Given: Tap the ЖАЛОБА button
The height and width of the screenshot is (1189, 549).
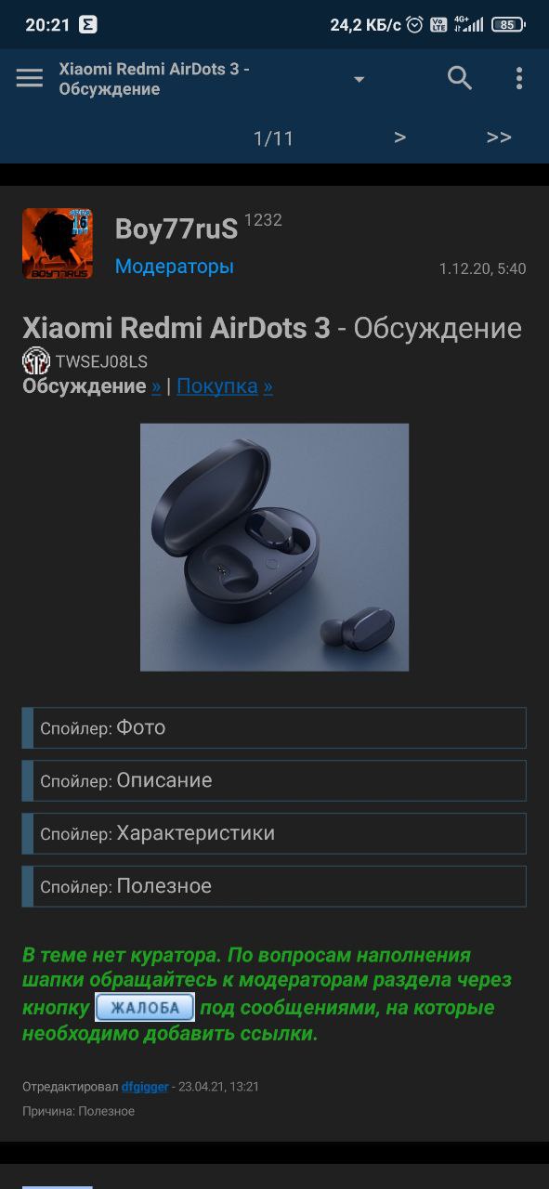Looking at the screenshot, I should pos(145,1008).
